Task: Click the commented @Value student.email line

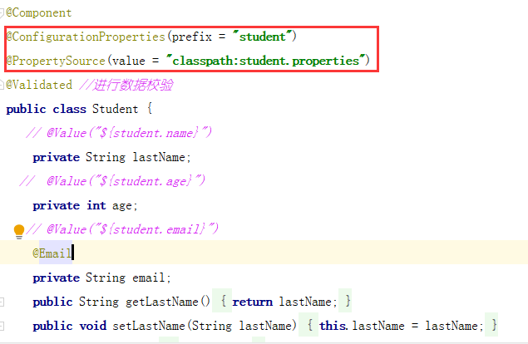Action: tap(122, 229)
